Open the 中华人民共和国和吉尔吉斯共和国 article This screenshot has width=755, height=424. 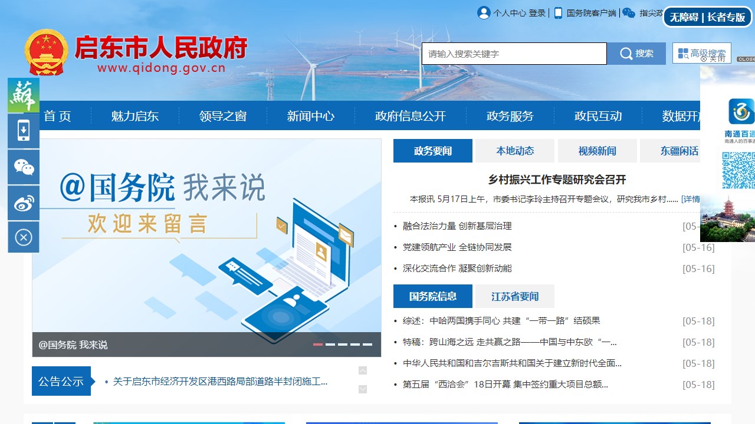(x=512, y=363)
